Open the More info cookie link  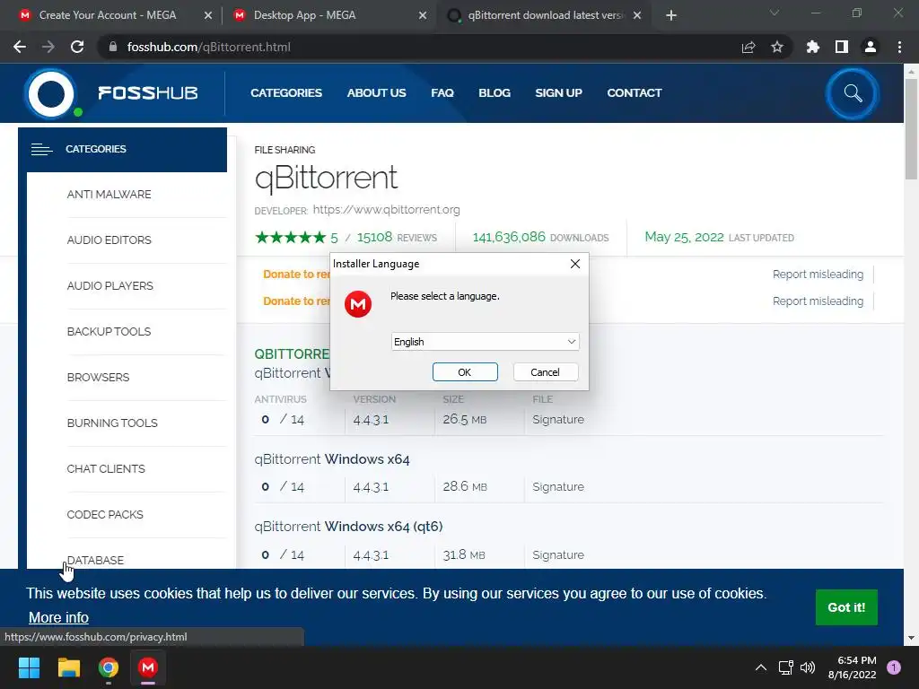pyautogui.click(x=58, y=617)
